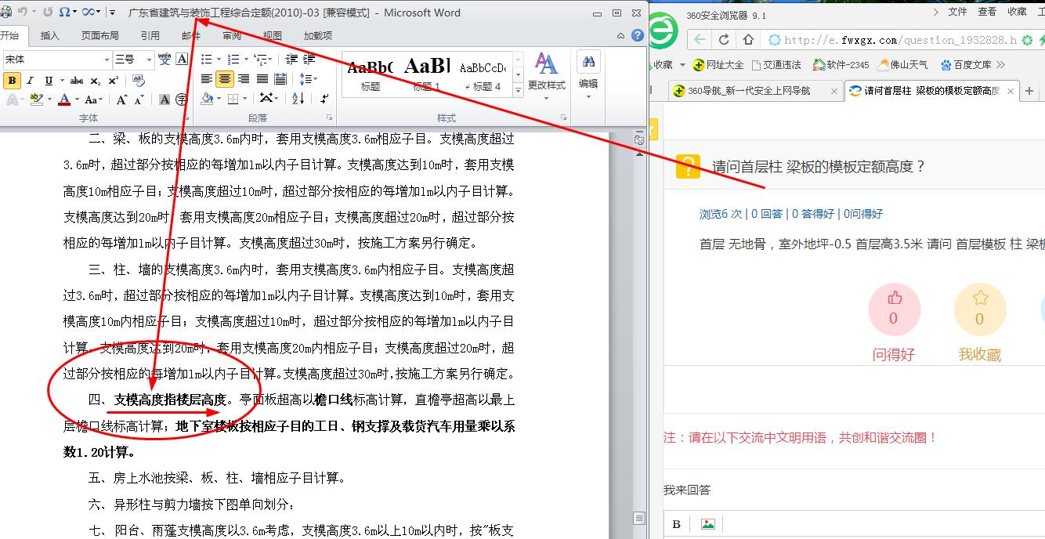Apply 标题 1 style from gallery

(x=428, y=74)
